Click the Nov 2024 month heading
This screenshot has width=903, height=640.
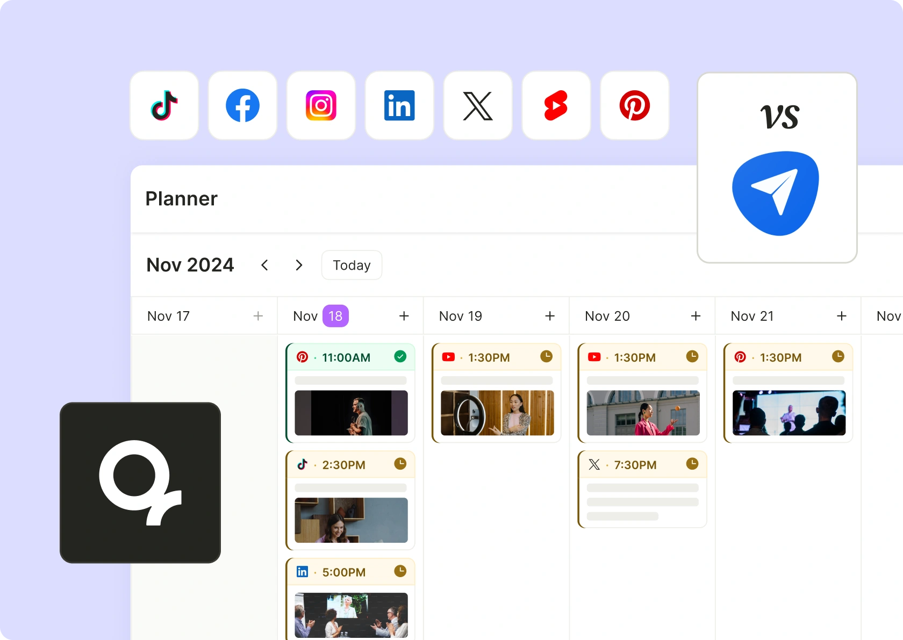190,265
